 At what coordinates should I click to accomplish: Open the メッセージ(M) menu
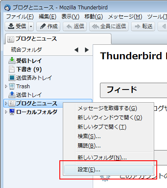tap(125, 17)
